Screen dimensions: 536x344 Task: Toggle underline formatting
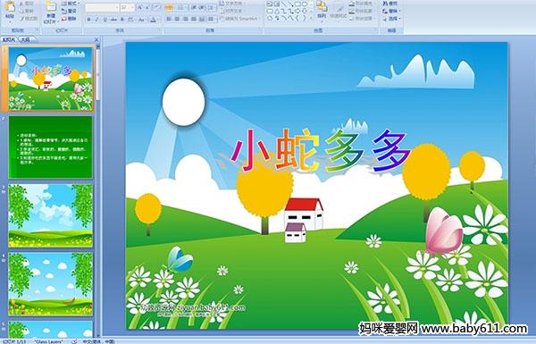(x=105, y=20)
